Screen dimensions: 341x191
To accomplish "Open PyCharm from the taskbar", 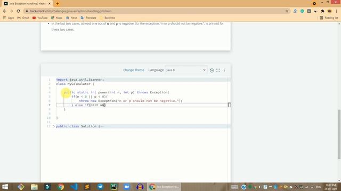I will coord(113,187).
